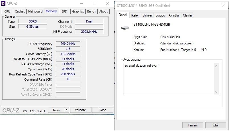Open the CPU tab in CPU-Z

coord(7,11)
